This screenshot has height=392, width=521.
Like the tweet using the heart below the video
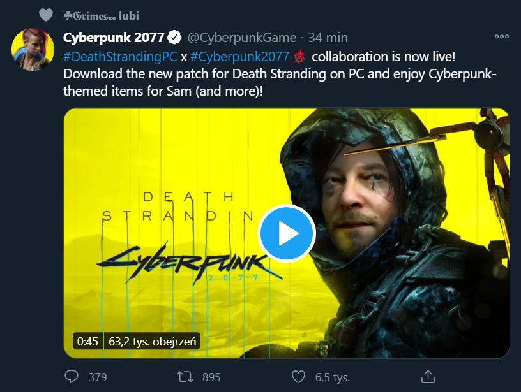pos(298,376)
